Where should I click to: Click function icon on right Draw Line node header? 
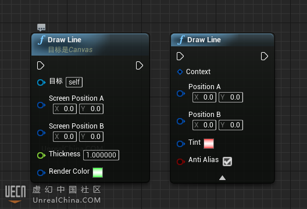(x=181, y=40)
